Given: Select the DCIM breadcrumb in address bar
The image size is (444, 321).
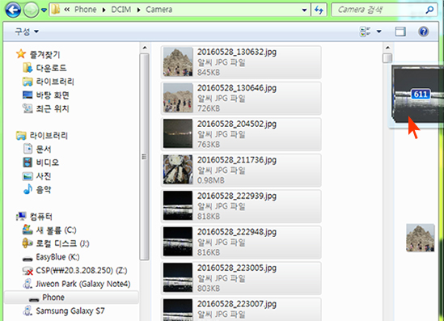Looking at the screenshot, I should (x=121, y=10).
